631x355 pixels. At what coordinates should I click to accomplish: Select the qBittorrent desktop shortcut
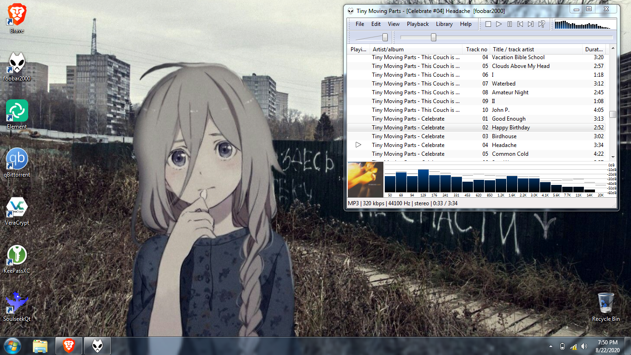point(17,163)
